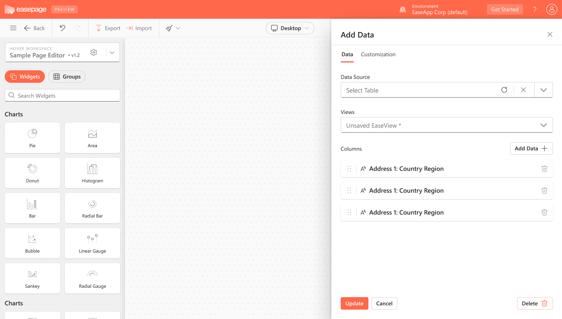This screenshot has width=562, height=319.
Task: Clear the Data Source selection
Action: [523, 90]
